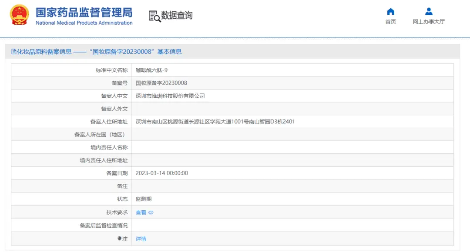This screenshot has height=252, width=470.
Task: Click the 监测期 status value
Action: 144,199
